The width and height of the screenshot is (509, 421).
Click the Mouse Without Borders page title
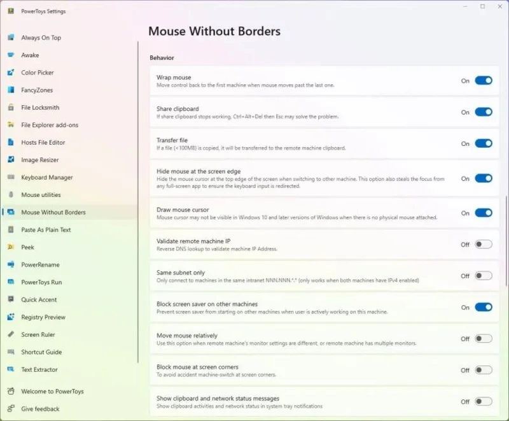click(214, 31)
